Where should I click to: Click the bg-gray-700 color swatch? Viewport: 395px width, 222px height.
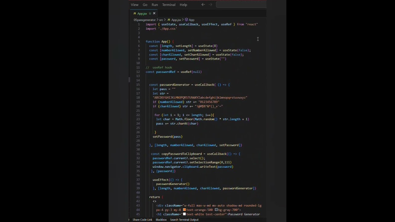(216, 210)
